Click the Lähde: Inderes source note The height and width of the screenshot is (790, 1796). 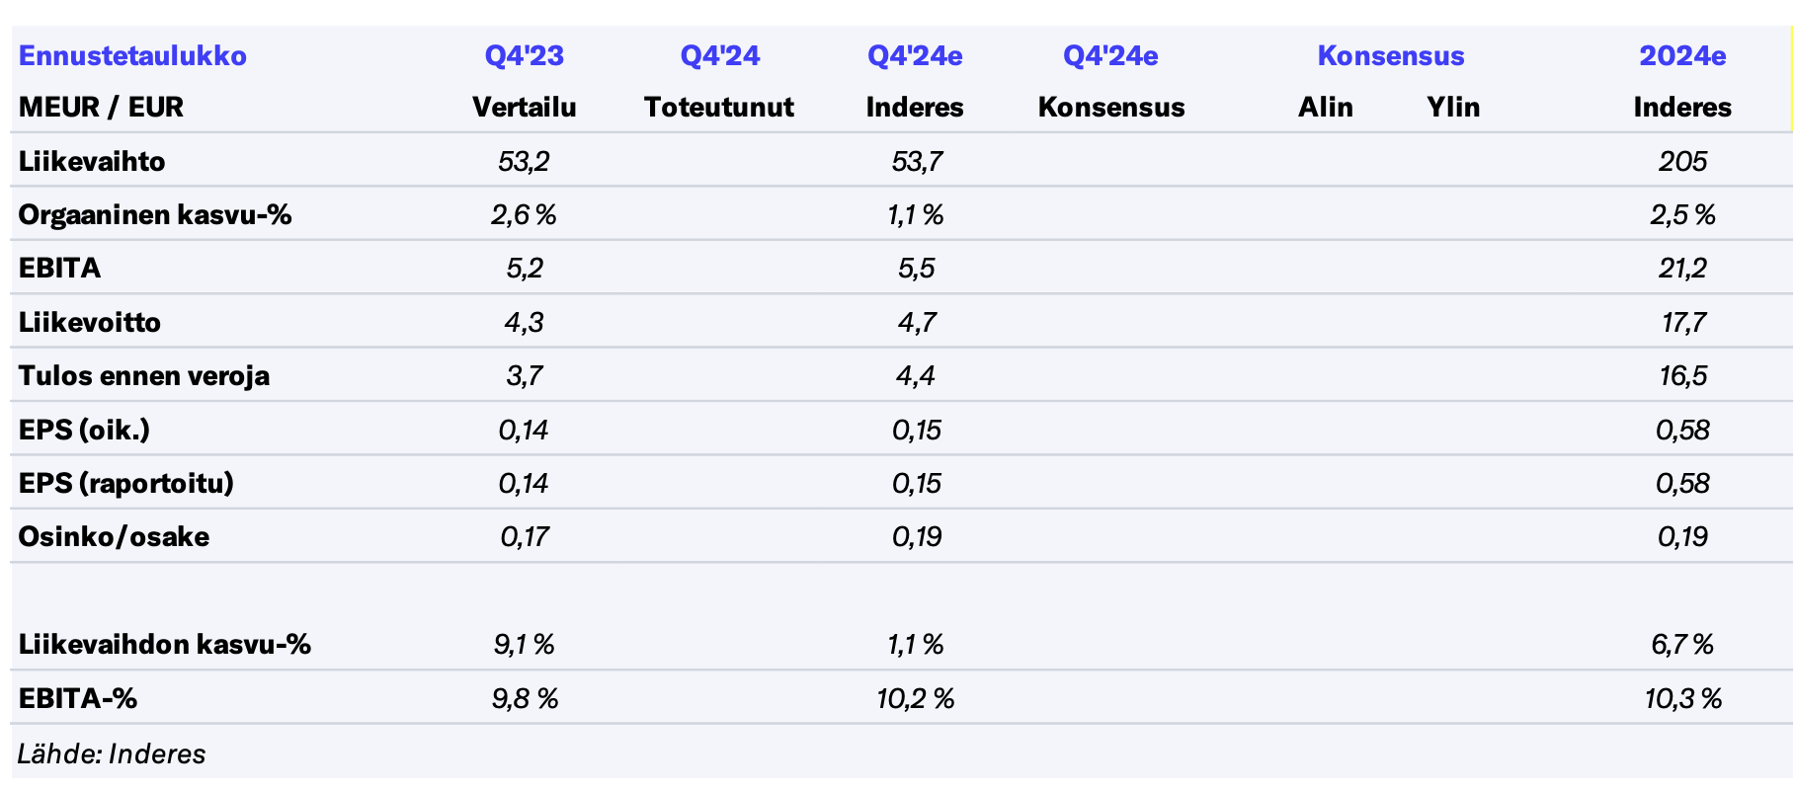tap(112, 753)
